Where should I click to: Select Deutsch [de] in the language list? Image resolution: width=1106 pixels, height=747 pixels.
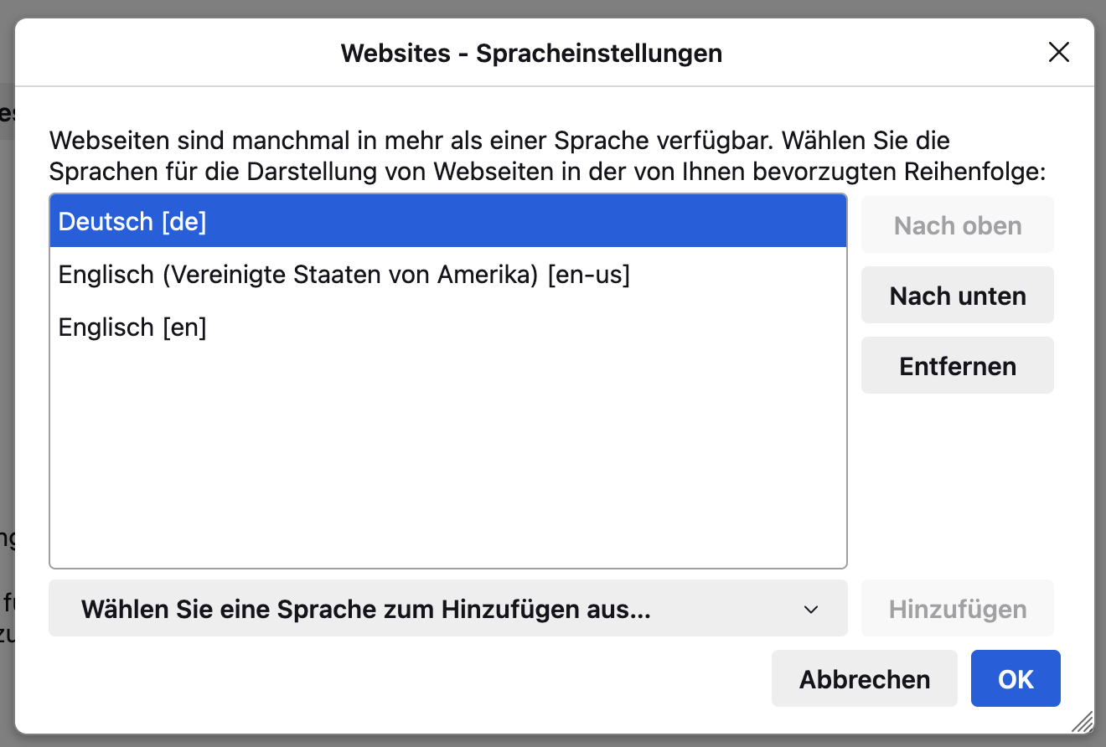[132, 222]
